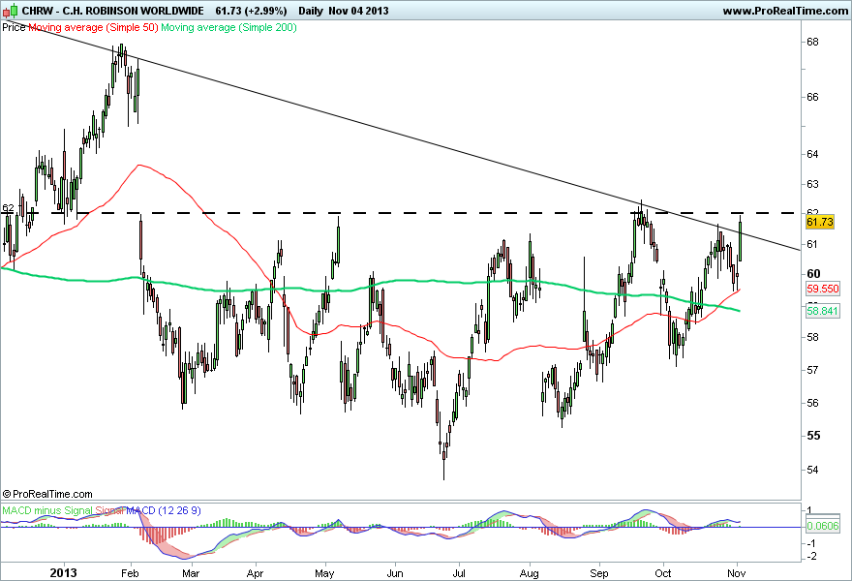This screenshot has width=852, height=581.
Task: Click the 54 price axis label
Action: pyautogui.click(x=812, y=470)
